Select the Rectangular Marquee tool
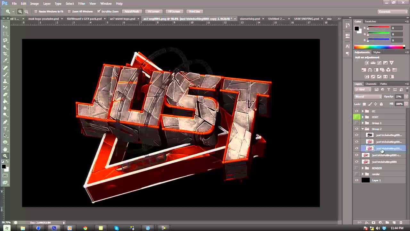410x231 pixels. tap(5, 34)
